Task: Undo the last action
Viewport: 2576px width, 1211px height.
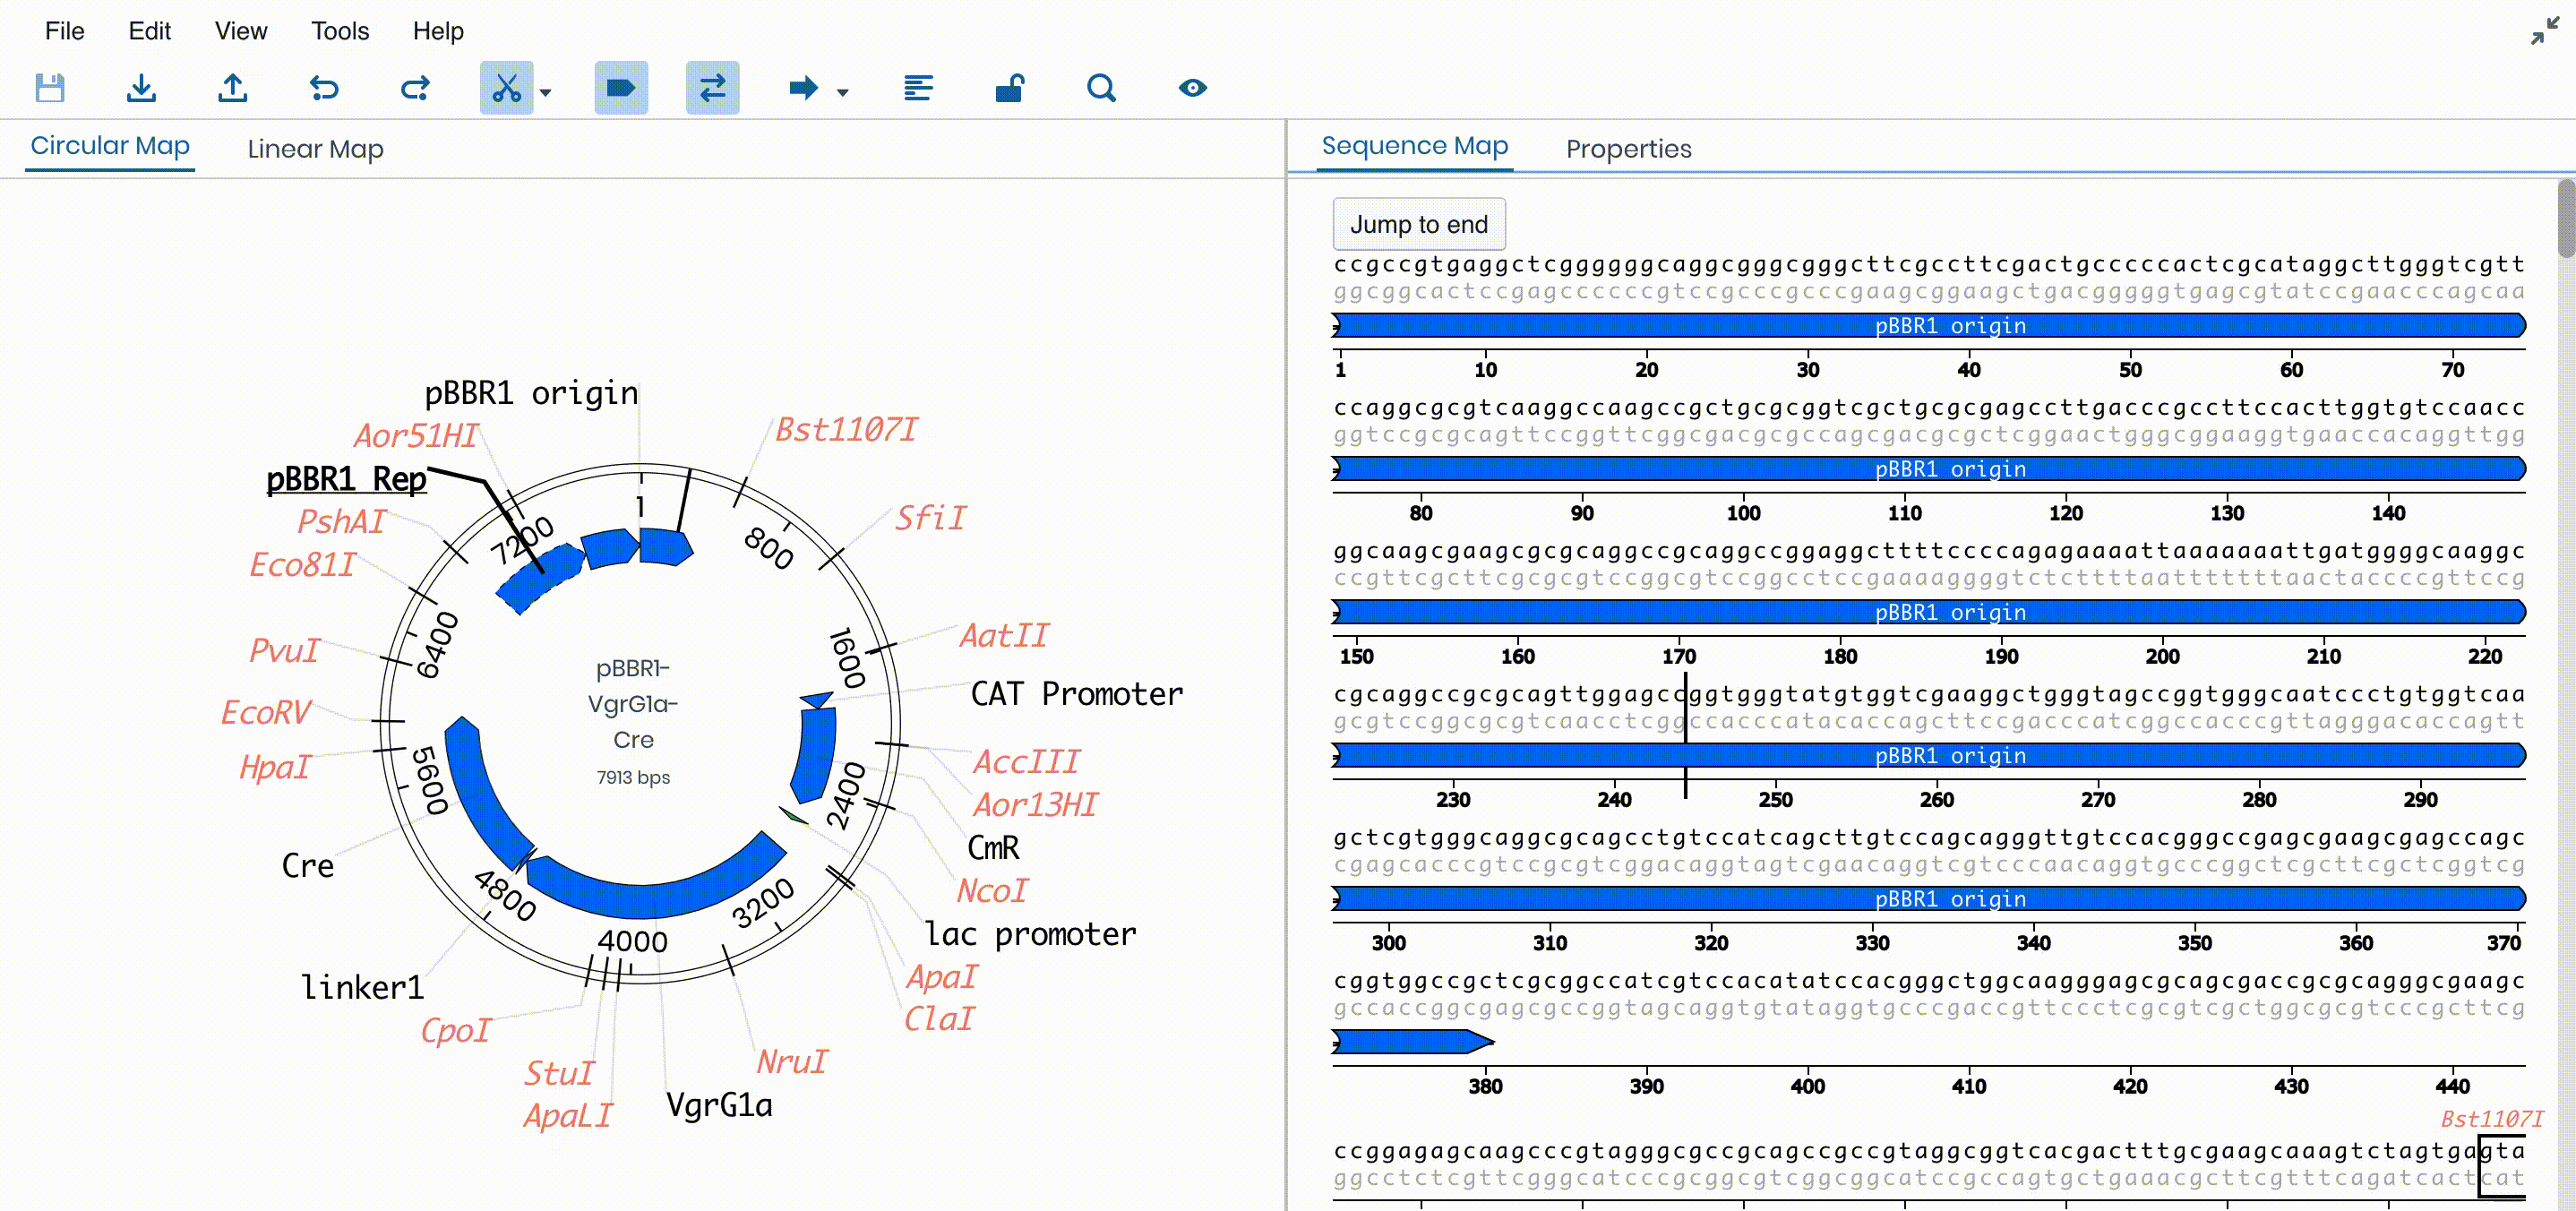Action: click(324, 88)
